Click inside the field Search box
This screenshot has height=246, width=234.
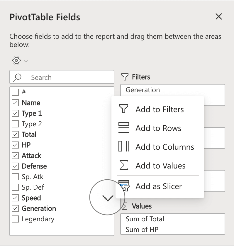pos(59,77)
